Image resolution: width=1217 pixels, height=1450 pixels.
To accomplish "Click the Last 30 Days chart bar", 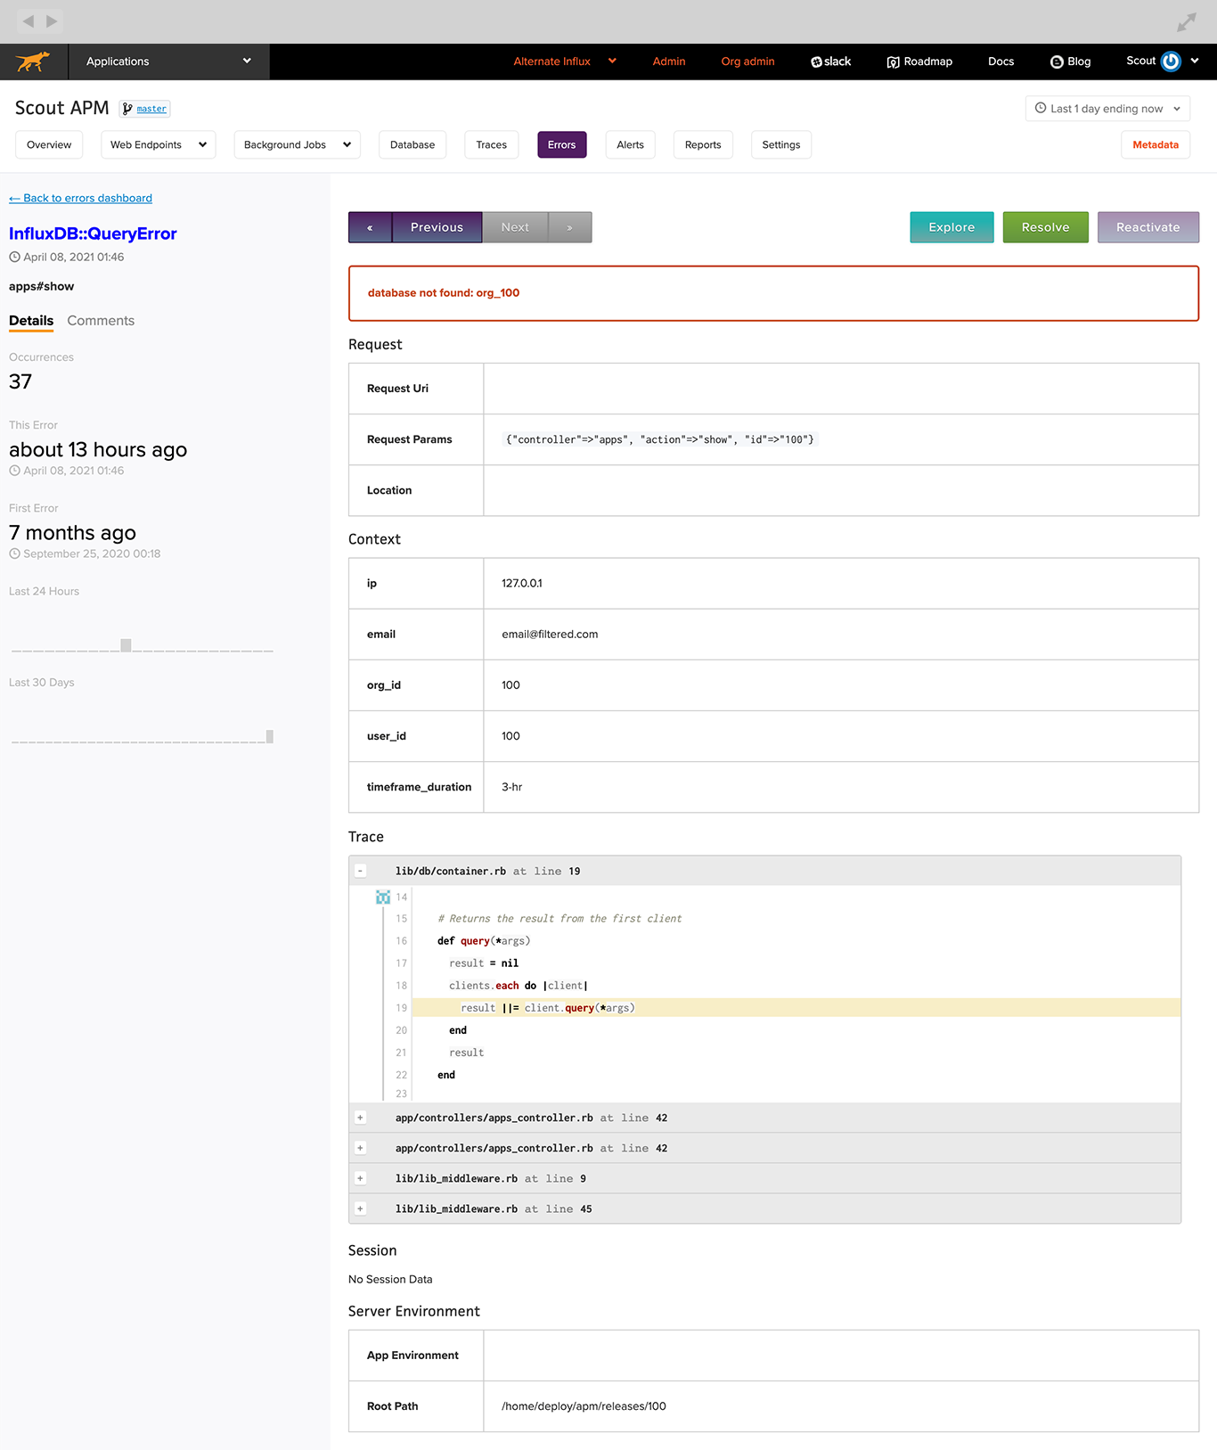I will 270,736.
